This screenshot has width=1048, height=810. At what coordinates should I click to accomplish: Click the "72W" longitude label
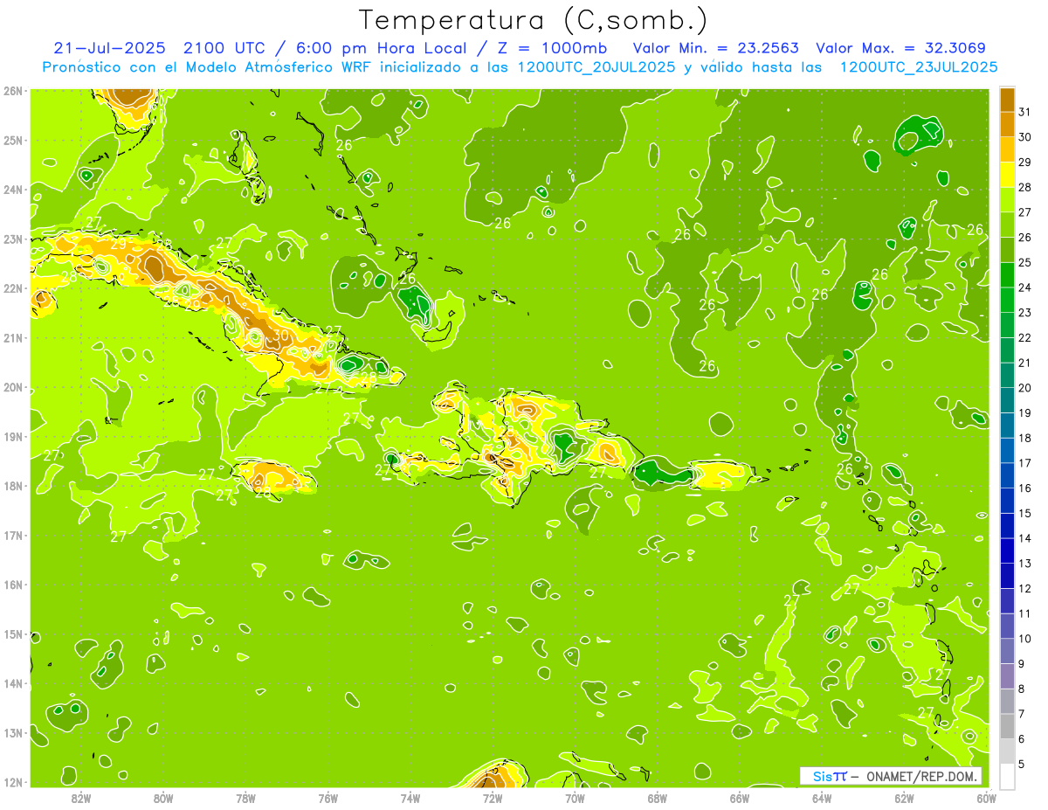coord(493,797)
